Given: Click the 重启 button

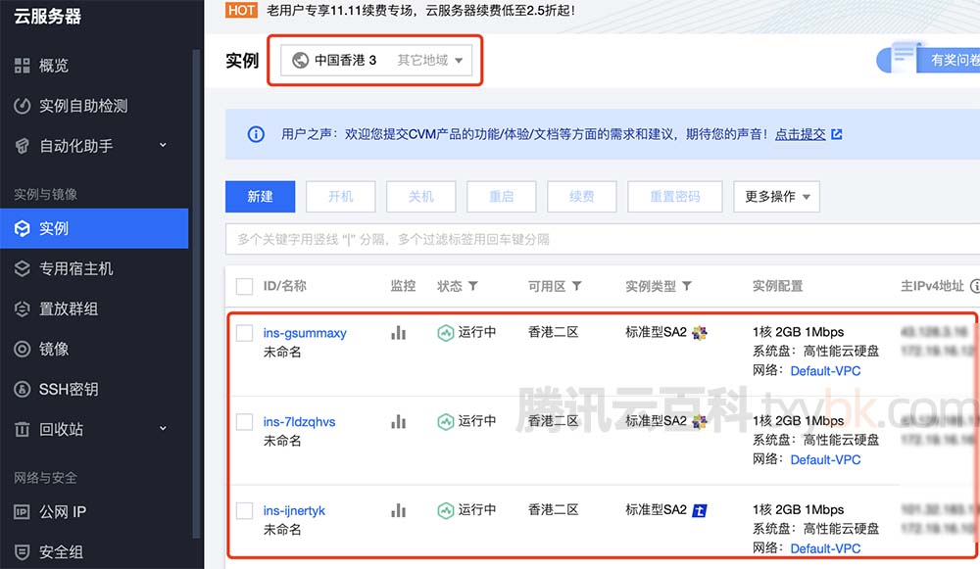Looking at the screenshot, I should tap(501, 197).
